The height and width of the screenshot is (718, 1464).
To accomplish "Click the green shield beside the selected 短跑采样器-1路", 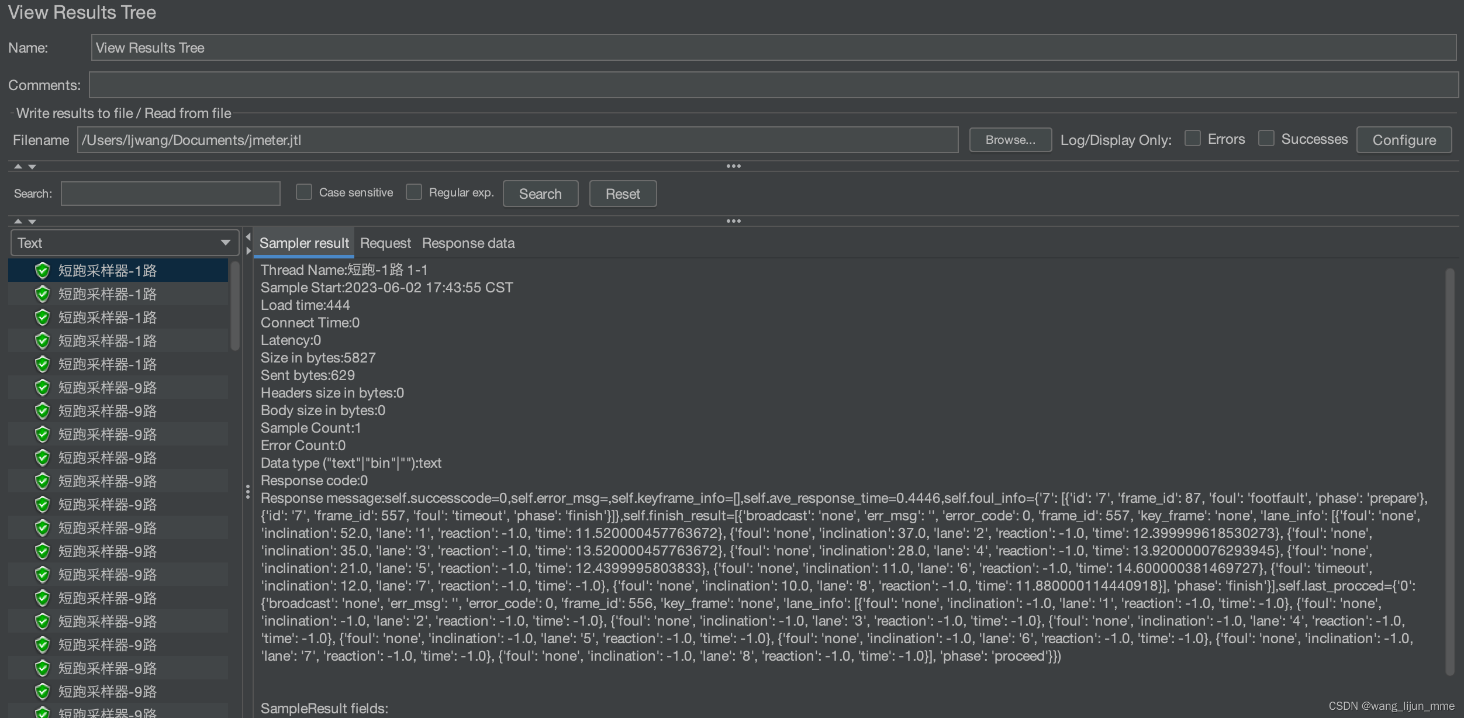I will [42, 270].
